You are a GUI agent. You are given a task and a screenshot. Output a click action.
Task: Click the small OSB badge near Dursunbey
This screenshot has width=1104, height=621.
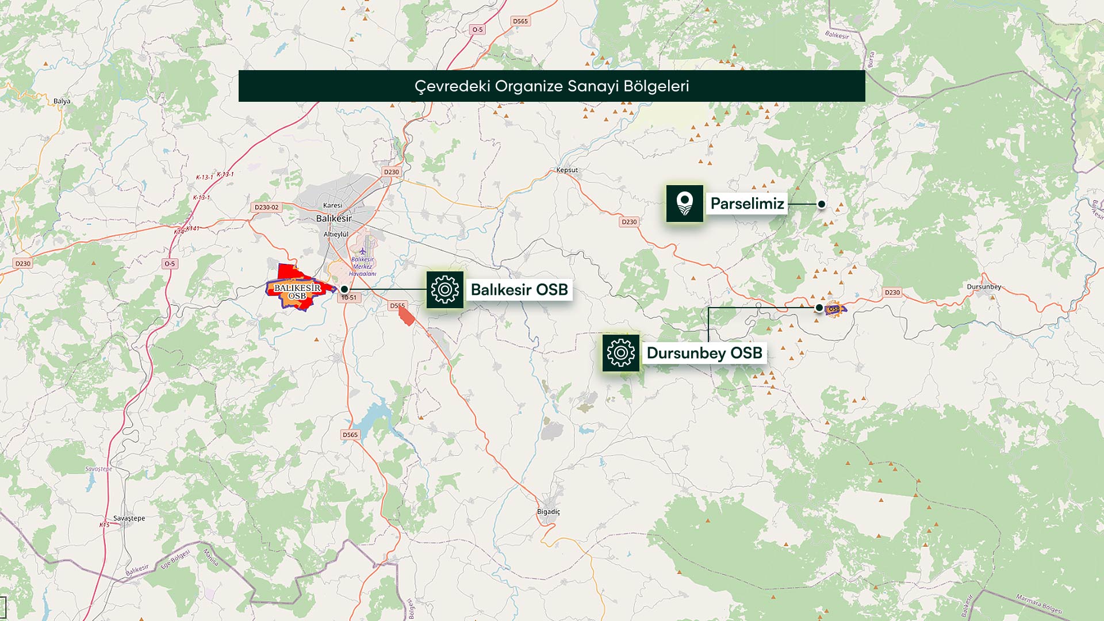click(x=834, y=309)
